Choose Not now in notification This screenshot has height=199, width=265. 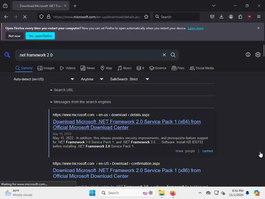14,36
